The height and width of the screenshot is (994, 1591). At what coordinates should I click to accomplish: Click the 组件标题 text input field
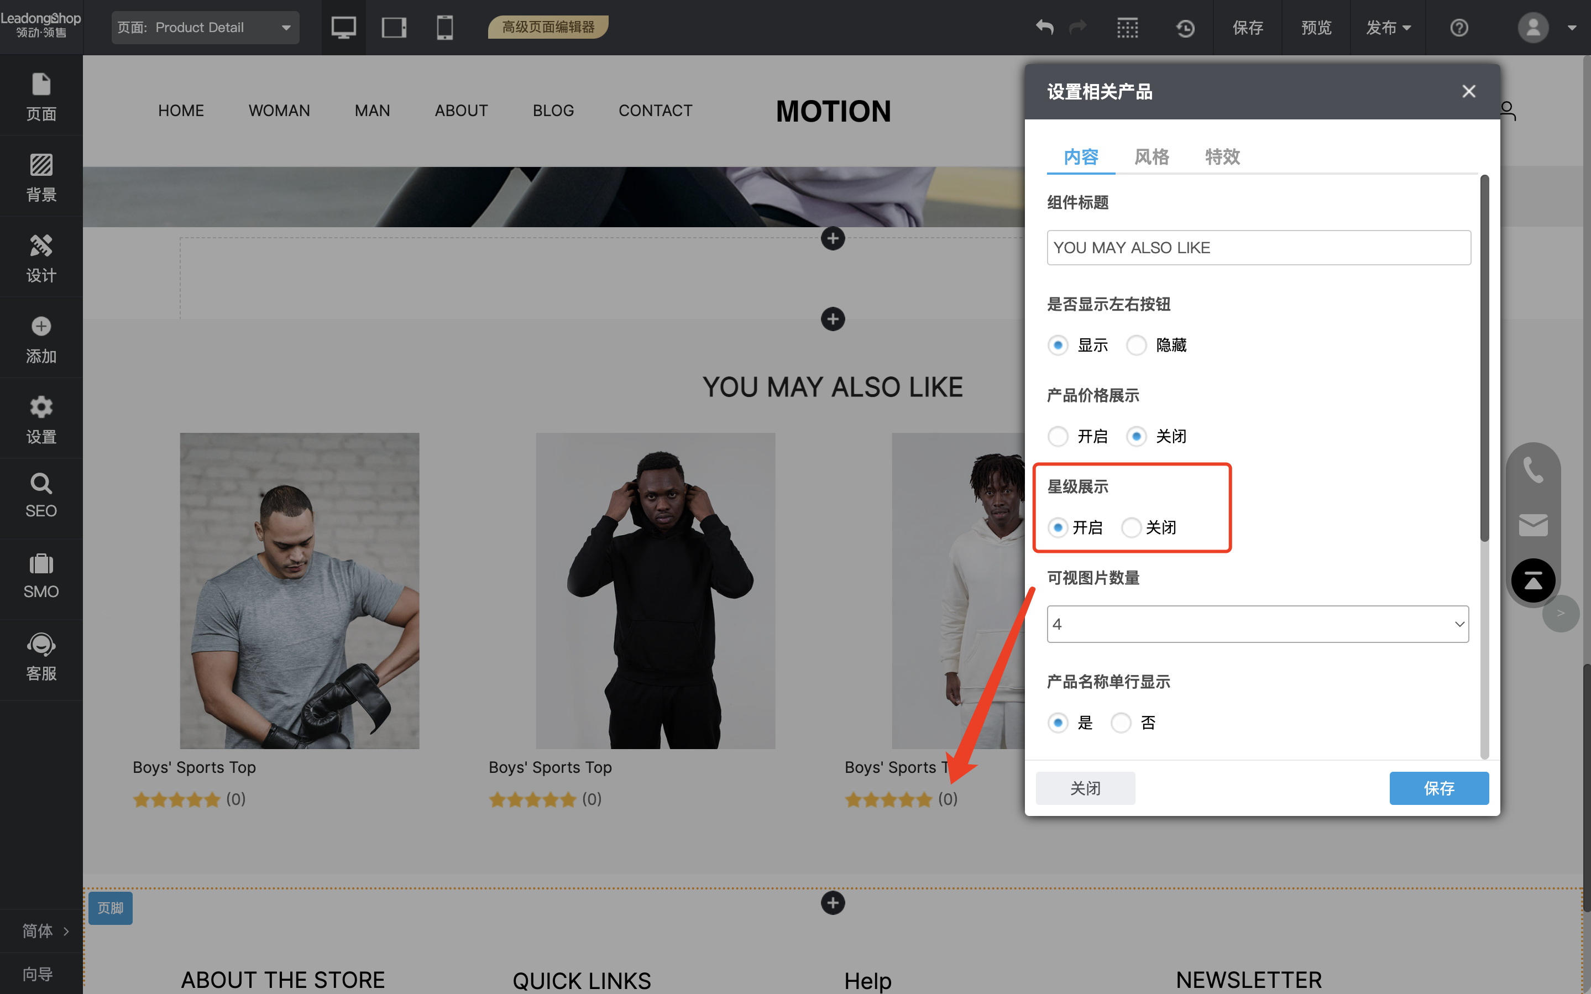[x=1258, y=248]
